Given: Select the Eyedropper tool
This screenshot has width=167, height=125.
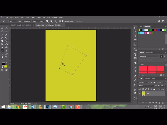Looking at the screenshot, I should click(x=7, y=35).
